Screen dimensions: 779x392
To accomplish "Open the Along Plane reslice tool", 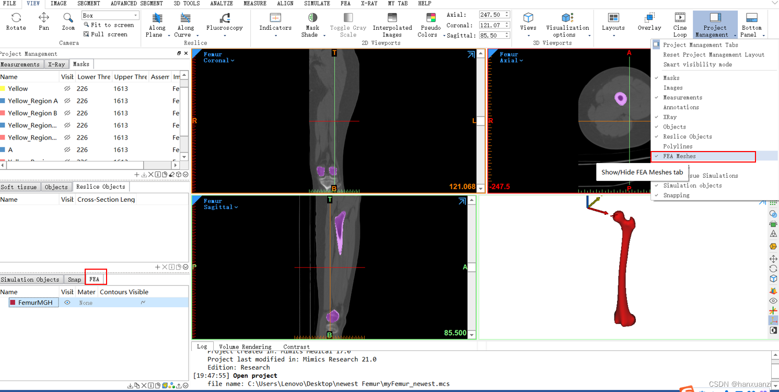I will coord(157,25).
